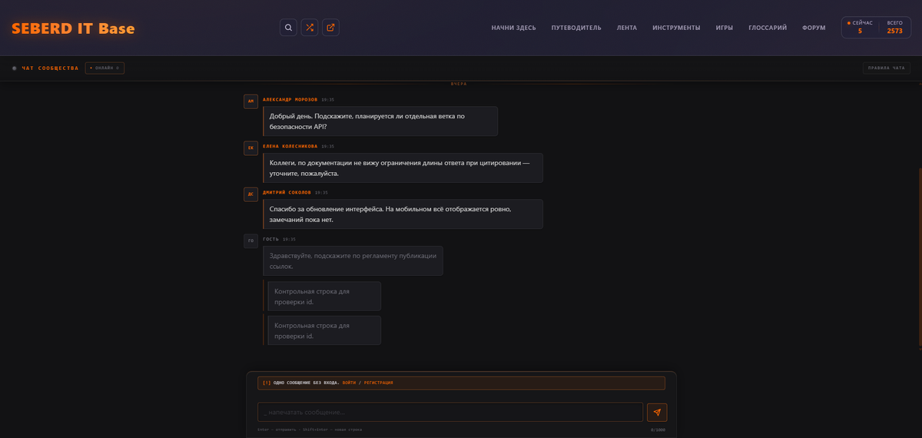Click the search magnifier icon in header
922x438 pixels.
(x=288, y=28)
